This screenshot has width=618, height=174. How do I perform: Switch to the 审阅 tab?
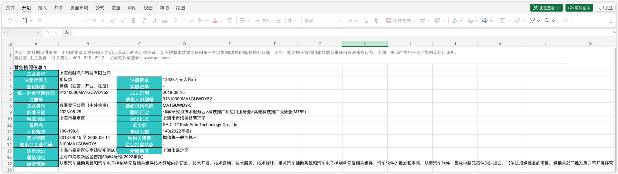click(132, 8)
